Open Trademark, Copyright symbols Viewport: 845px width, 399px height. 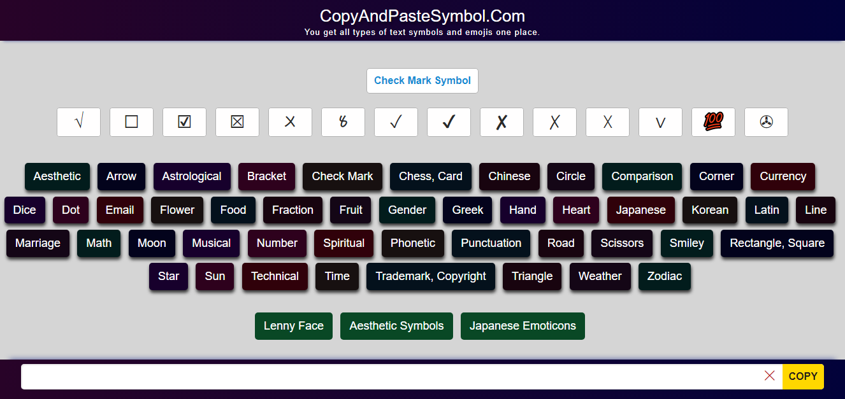431,276
